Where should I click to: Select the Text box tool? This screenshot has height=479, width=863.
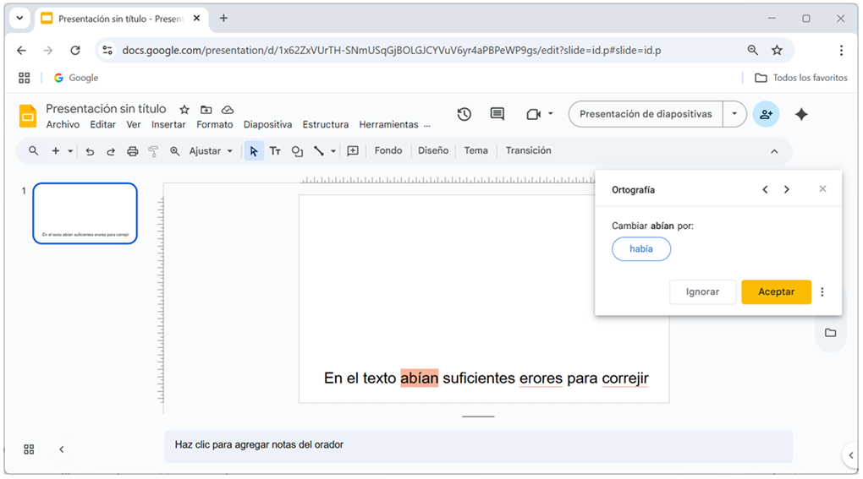click(275, 151)
